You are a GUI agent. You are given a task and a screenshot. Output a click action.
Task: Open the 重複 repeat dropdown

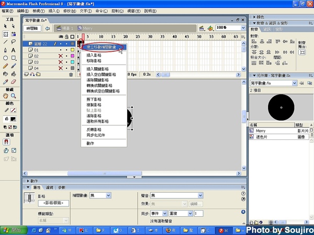(190, 214)
